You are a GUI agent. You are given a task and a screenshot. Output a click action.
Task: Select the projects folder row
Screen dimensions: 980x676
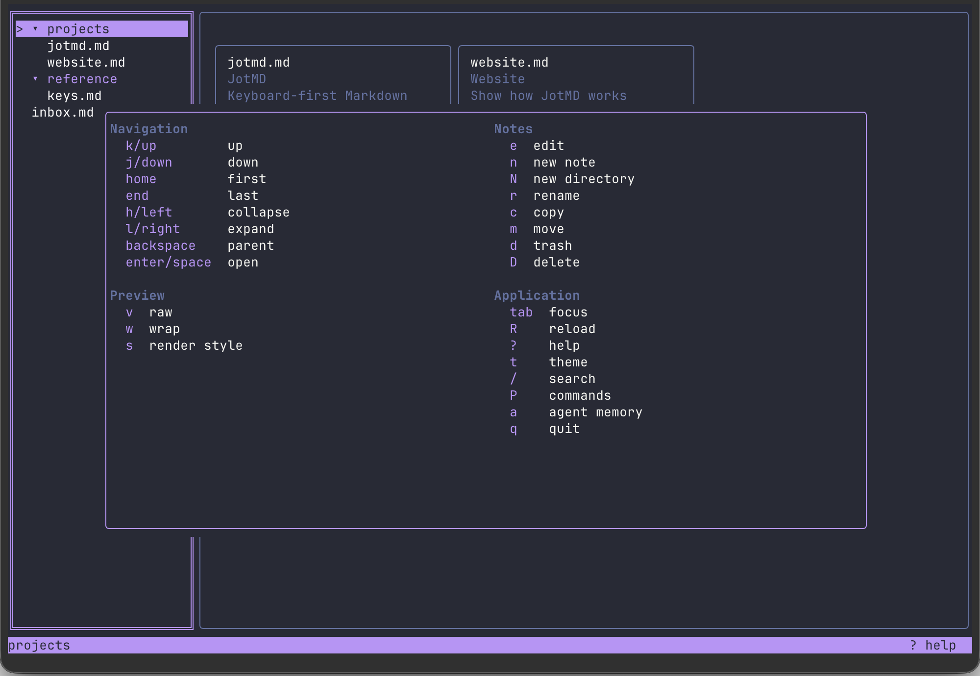(x=102, y=29)
